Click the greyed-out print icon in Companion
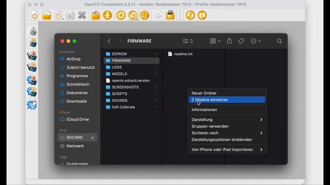The width and height of the screenshot is (330, 185). [x=158, y=15]
